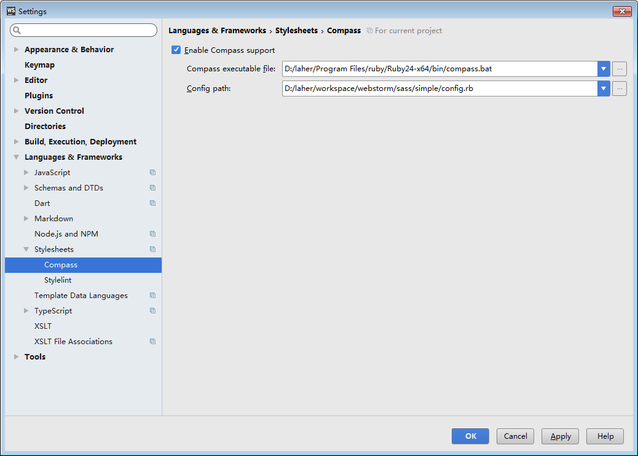Close the Settings dialog window
The width and height of the screenshot is (638, 456).
coord(622,12)
